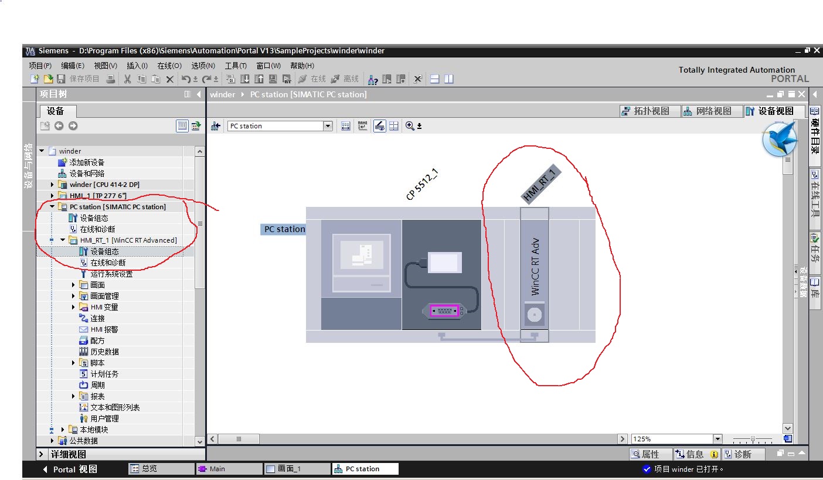
Task: Go online with 在线 button
Action: tap(312, 79)
